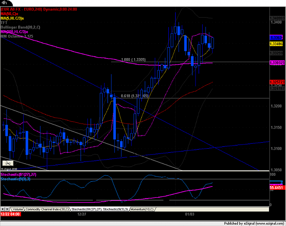This screenshot has width=286, height=226.
Task: Click the 1.3400 price axis label
Action: 276,22
